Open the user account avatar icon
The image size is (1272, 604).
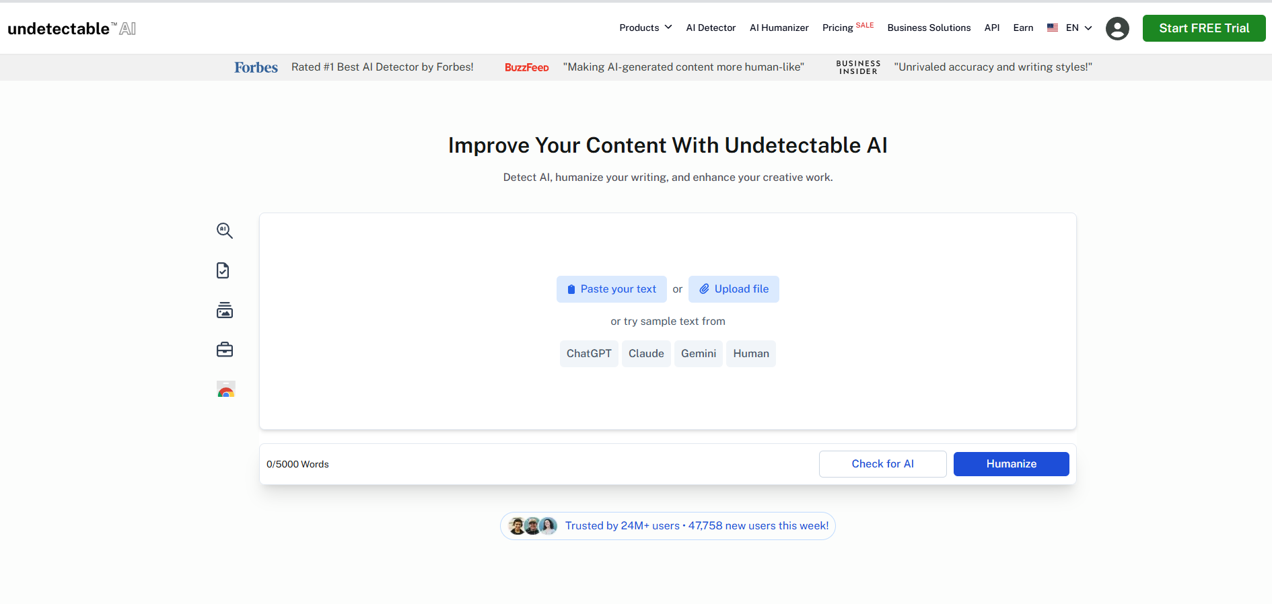(x=1117, y=28)
